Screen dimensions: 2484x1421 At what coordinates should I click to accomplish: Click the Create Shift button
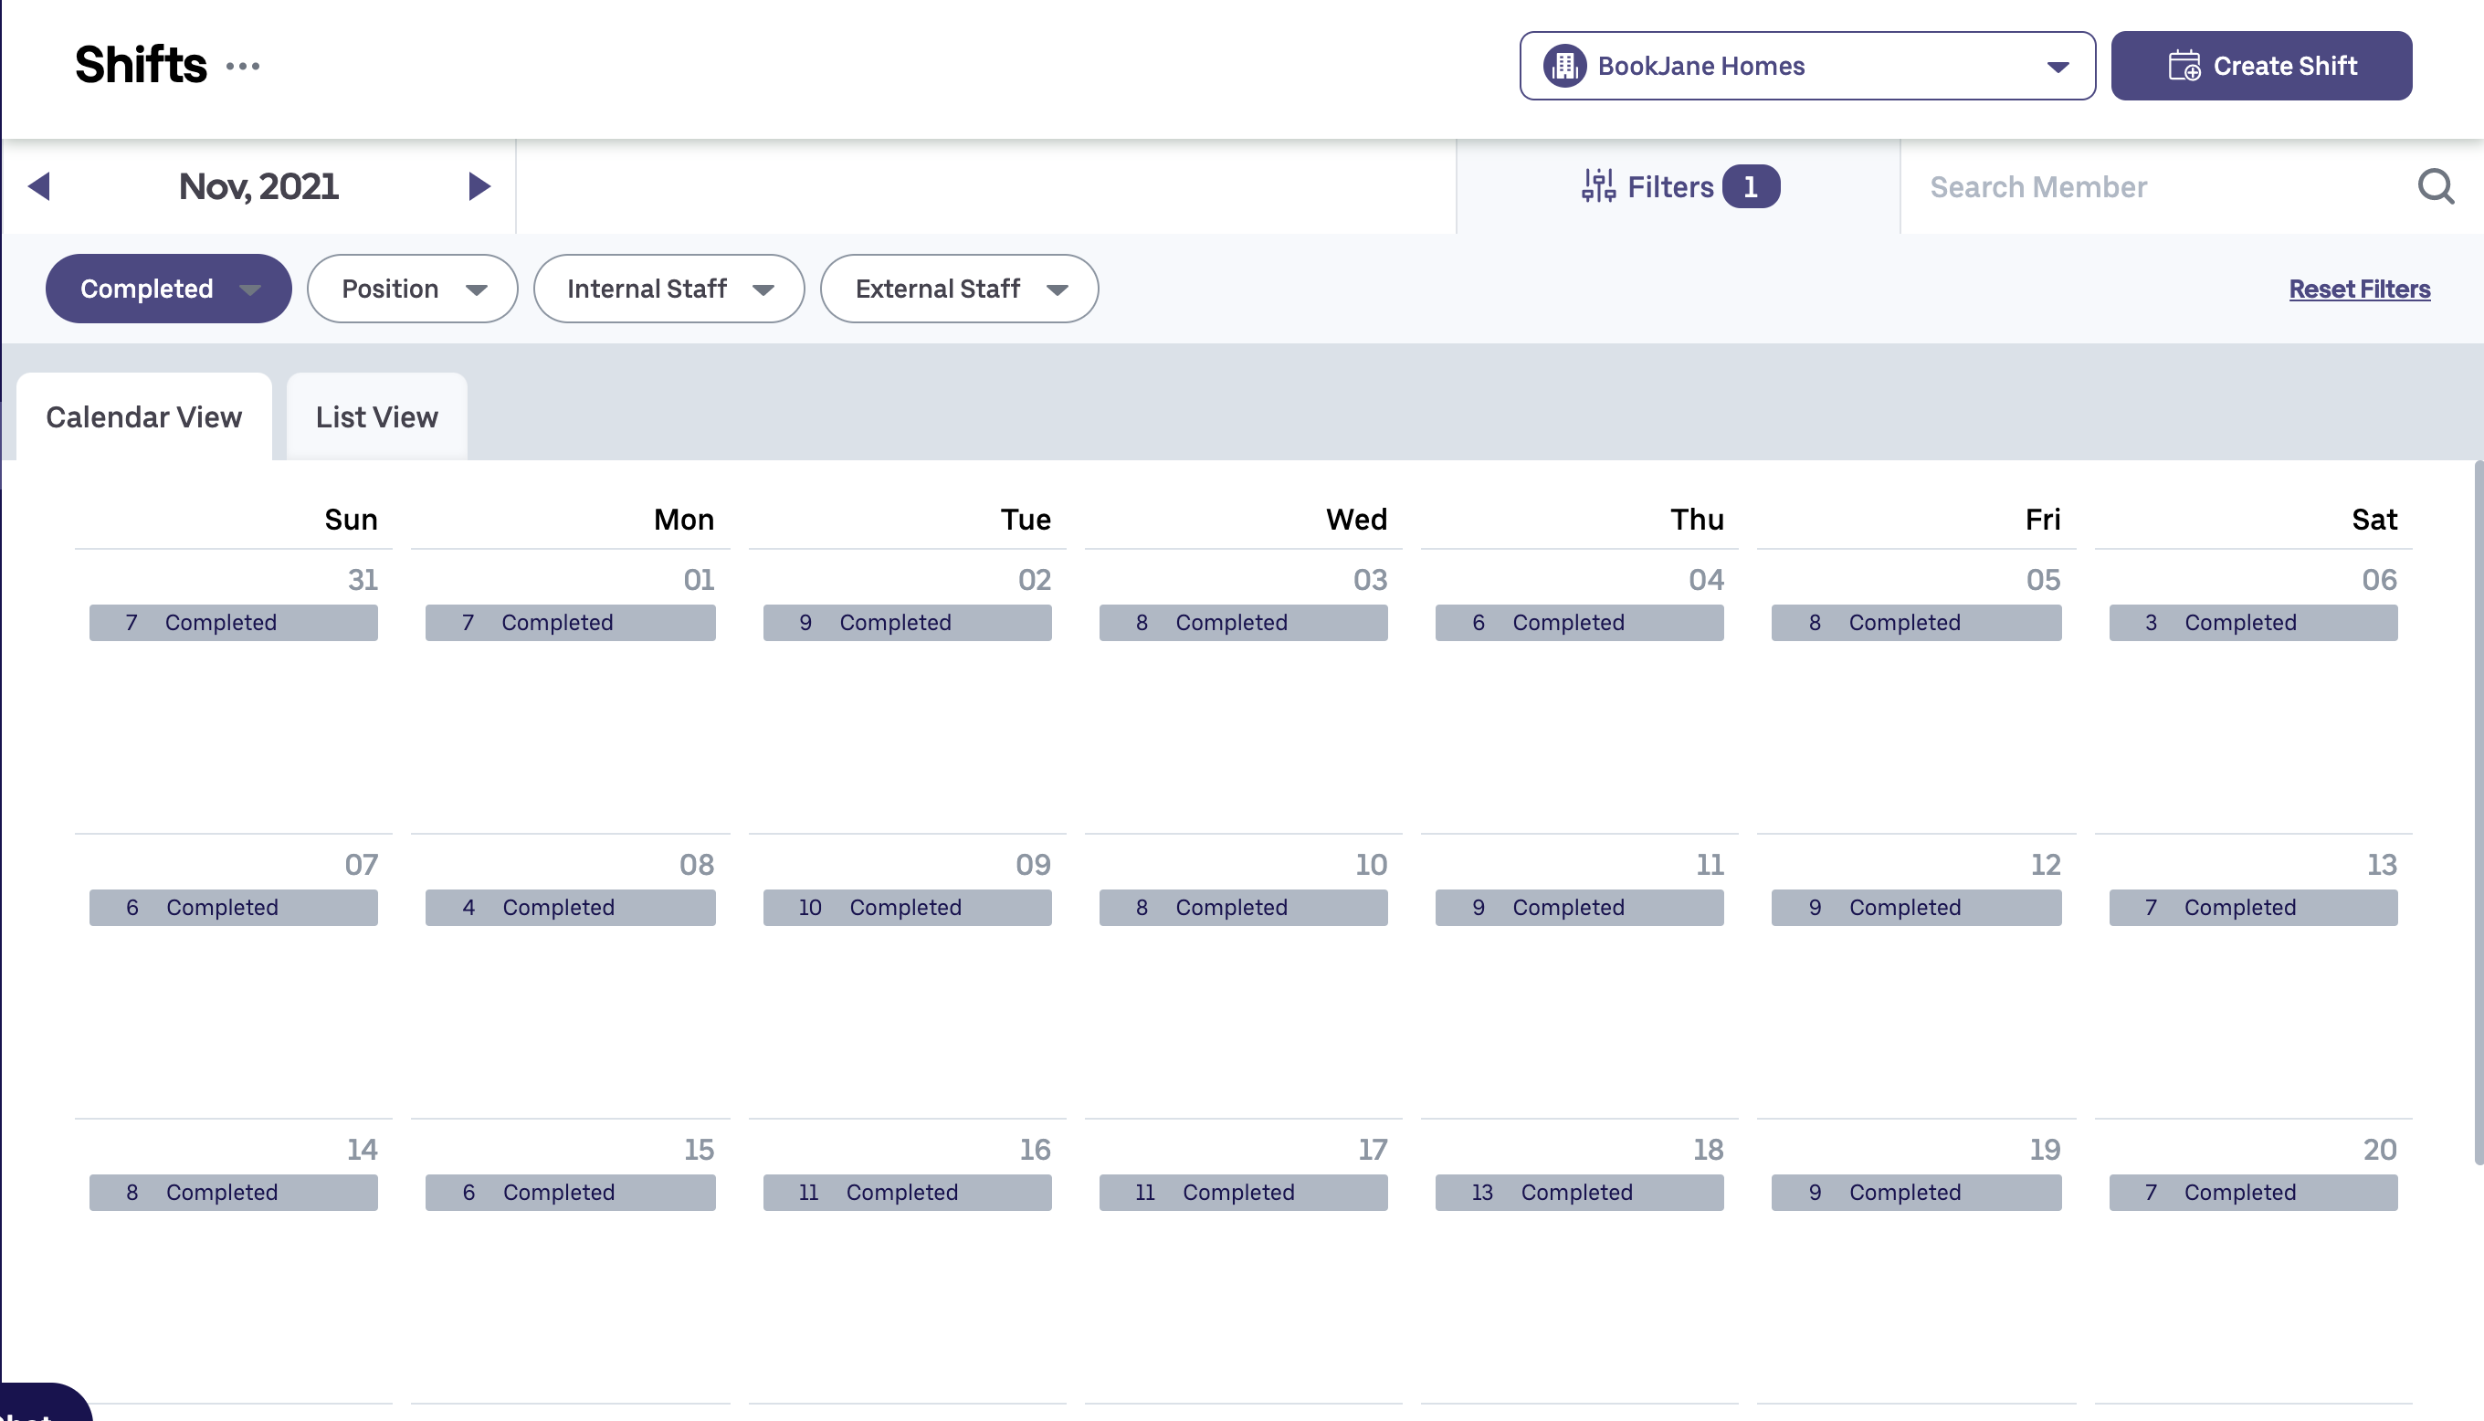tap(2261, 66)
